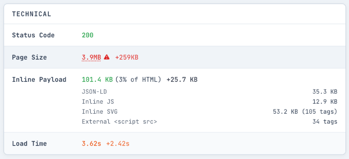Click the Page Size label
This screenshot has width=349, height=159.
(x=29, y=58)
